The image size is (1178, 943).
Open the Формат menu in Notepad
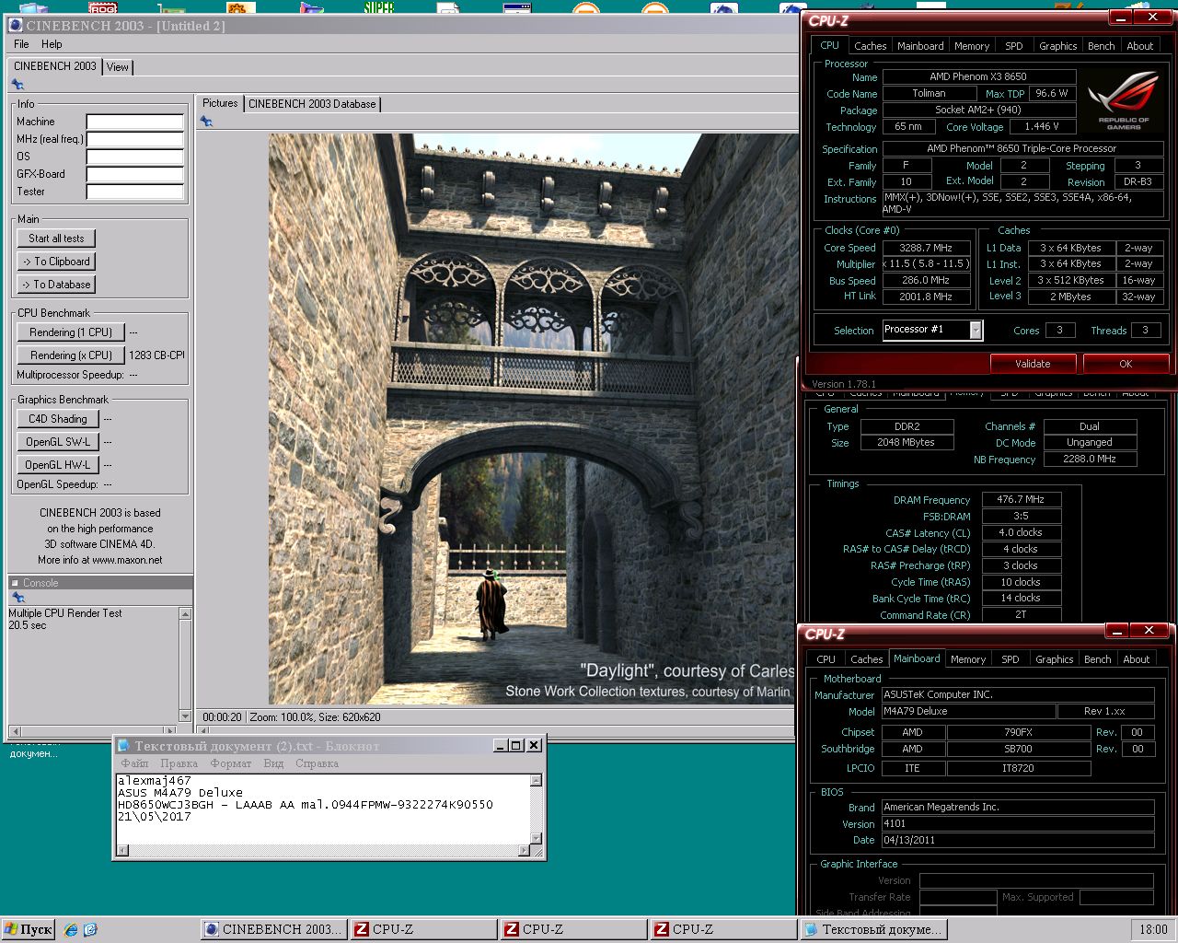tap(230, 763)
